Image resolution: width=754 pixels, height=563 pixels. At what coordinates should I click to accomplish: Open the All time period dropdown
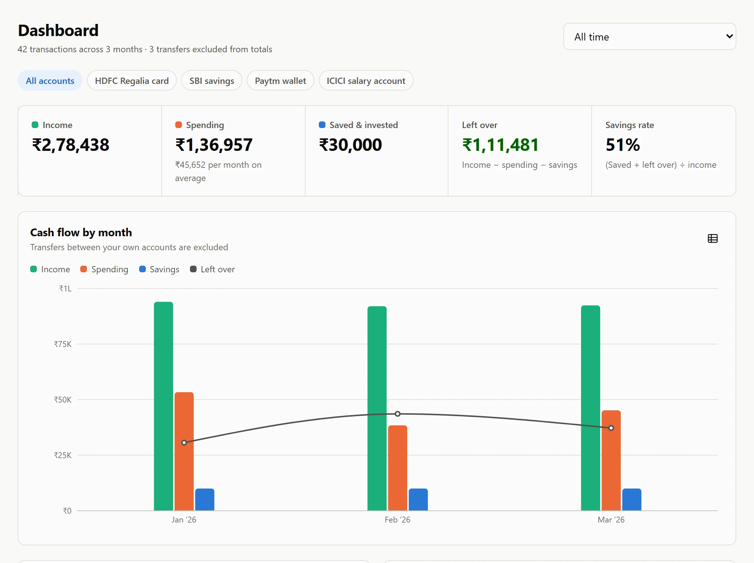[x=649, y=36]
